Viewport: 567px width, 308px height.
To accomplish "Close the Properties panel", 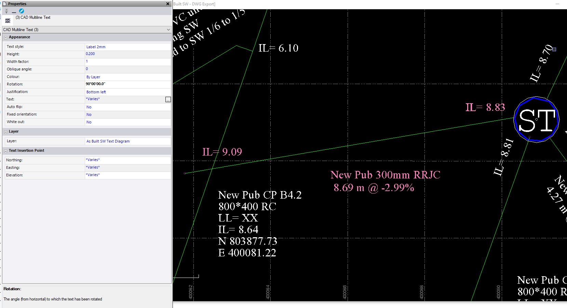I will point(167,4).
